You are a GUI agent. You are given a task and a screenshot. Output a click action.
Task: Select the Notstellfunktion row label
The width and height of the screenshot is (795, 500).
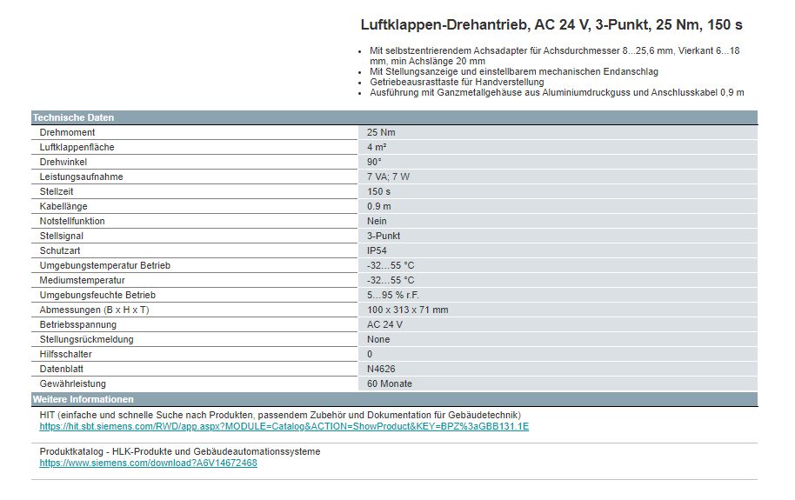click(72, 221)
